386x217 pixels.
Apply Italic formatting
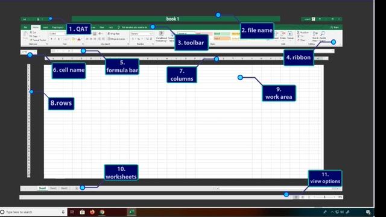[55, 39]
